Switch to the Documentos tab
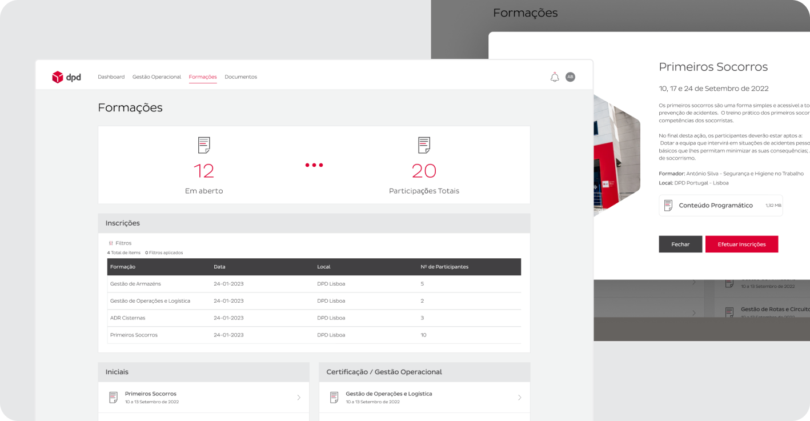The width and height of the screenshot is (810, 421). [240, 77]
